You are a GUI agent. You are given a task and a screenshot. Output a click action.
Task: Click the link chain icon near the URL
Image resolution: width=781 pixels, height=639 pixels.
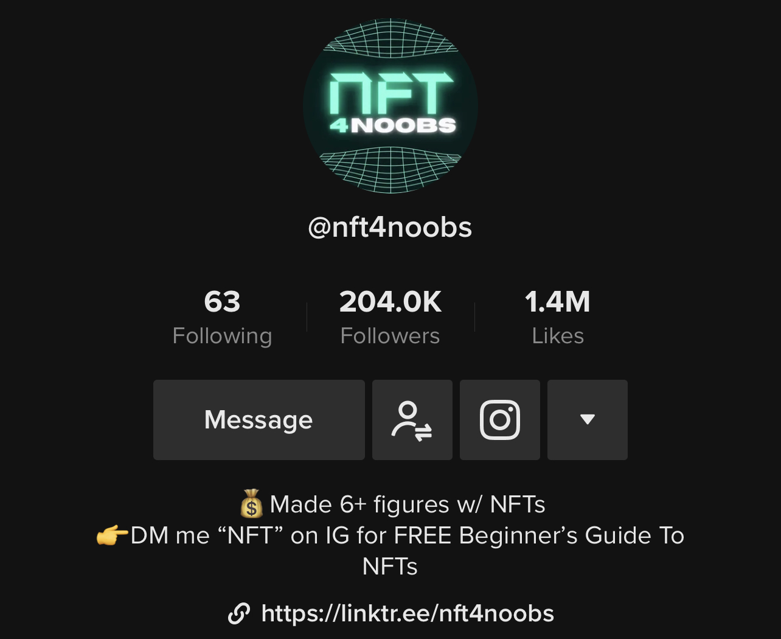pos(238,613)
